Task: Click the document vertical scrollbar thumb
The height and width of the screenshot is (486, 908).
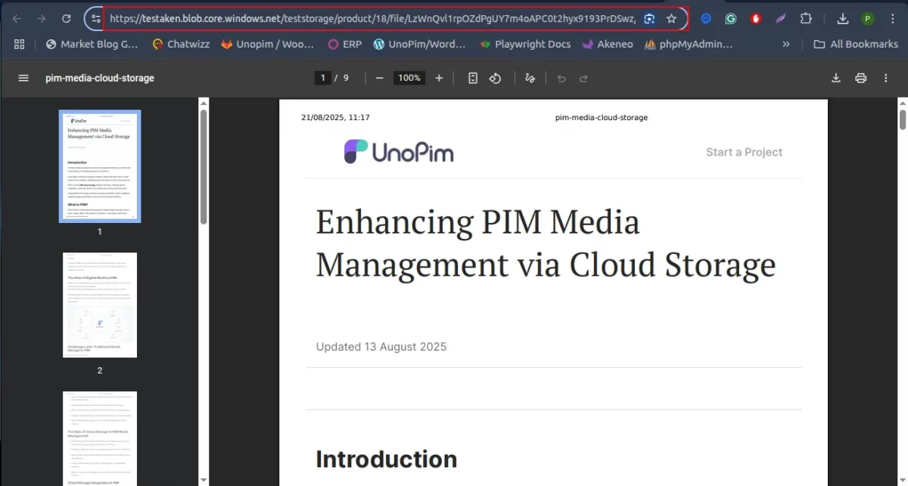Action: (903, 120)
